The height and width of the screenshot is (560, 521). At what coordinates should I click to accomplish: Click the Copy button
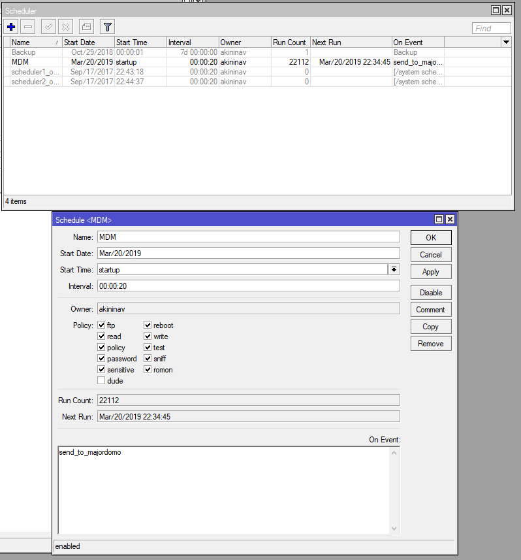point(431,327)
